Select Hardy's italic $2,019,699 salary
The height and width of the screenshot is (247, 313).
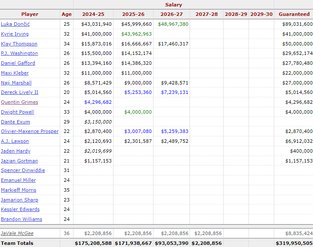[x=98, y=151]
